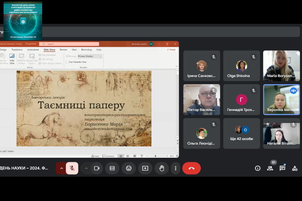Toggle closed captions button
Viewport: 302px width, 201px height.
(112, 168)
